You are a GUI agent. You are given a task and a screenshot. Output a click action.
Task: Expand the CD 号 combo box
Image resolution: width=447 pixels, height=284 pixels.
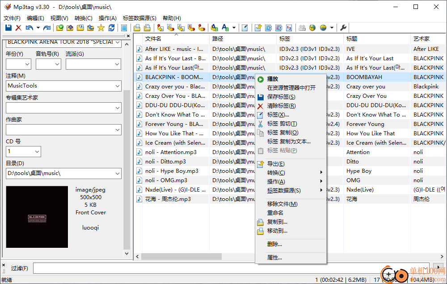point(37,151)
